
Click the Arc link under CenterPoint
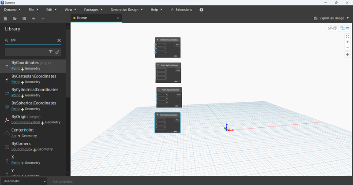tap(14, 136)
